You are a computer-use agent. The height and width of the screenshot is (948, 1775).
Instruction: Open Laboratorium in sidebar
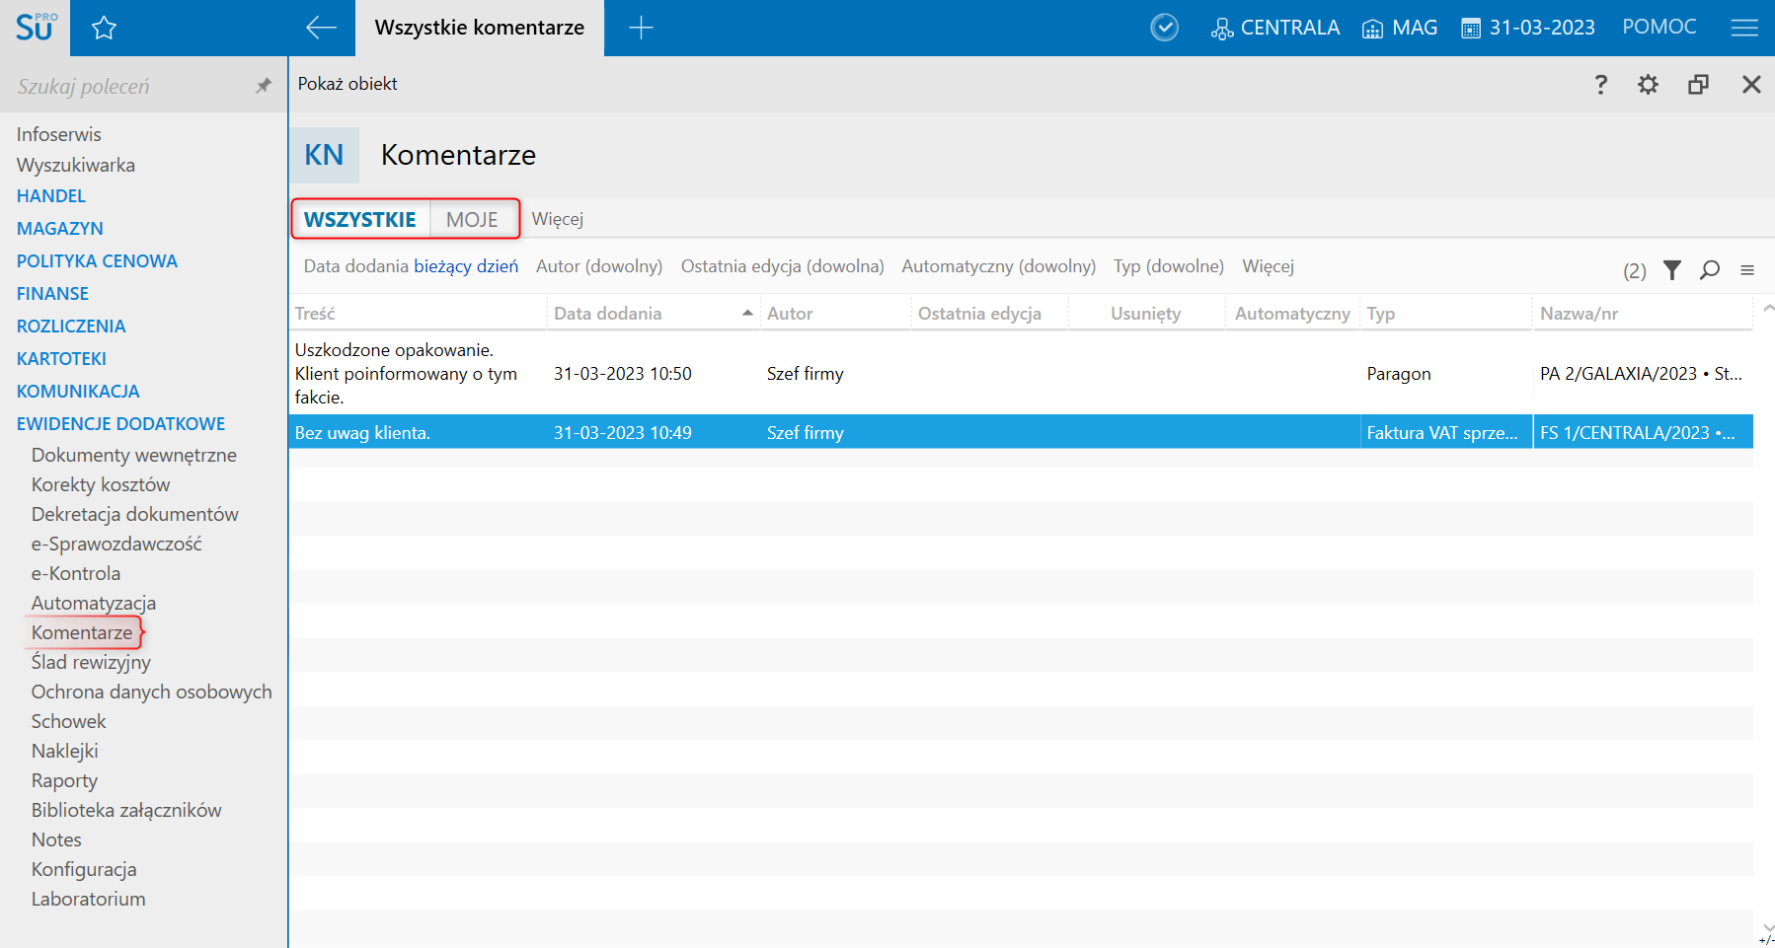pos(88,899)
